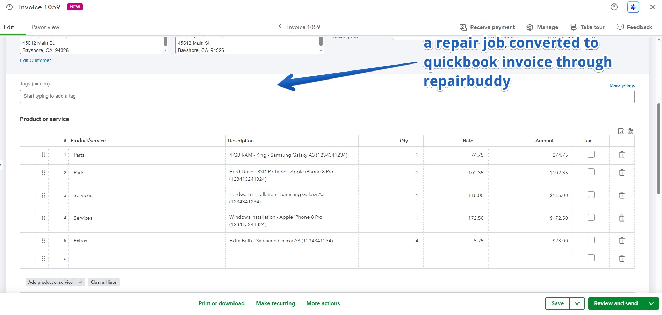
Task: Toggle tax for the Extra Bulb line
Action: [591, 240]
